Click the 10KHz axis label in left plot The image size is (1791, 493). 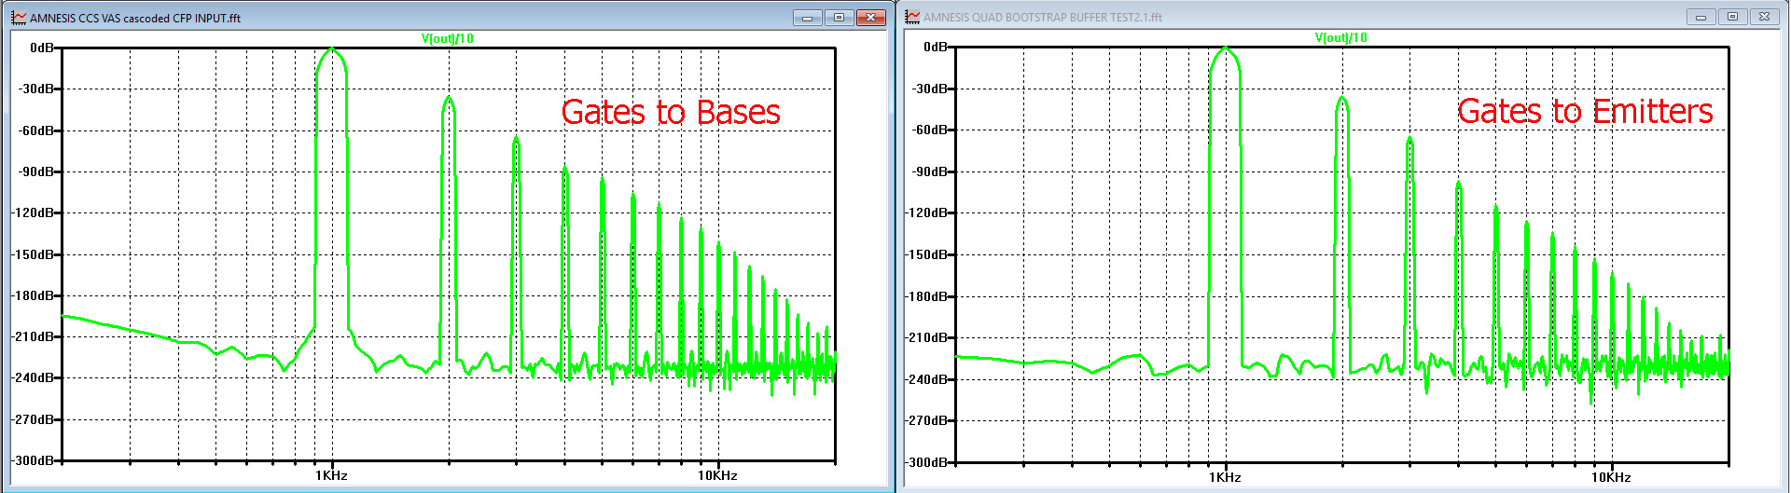point(717,475)
